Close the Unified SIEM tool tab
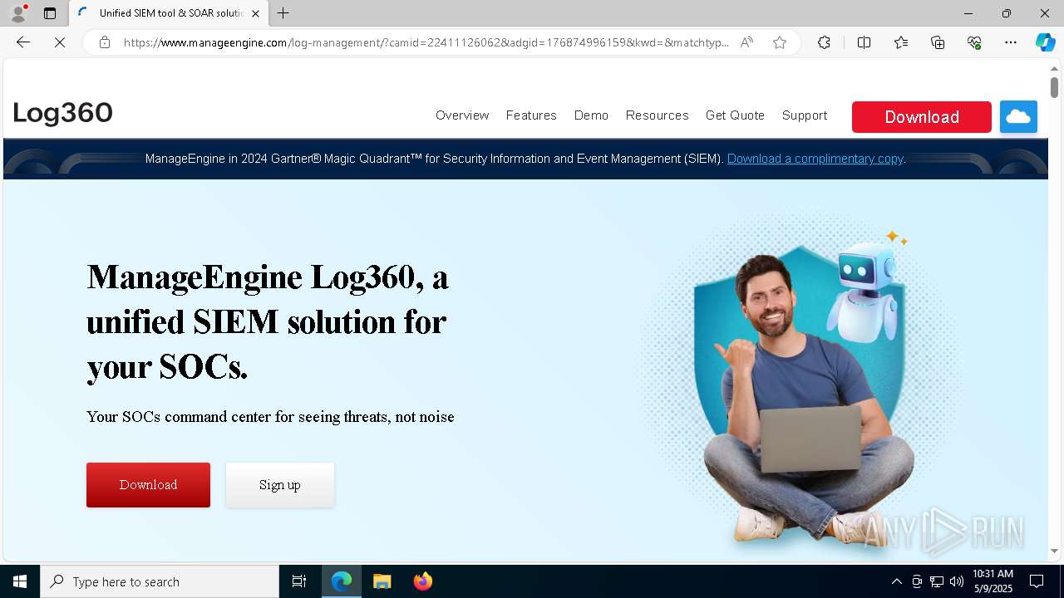Viewport: 1064px width, 598px height. [x=255, y=13]
